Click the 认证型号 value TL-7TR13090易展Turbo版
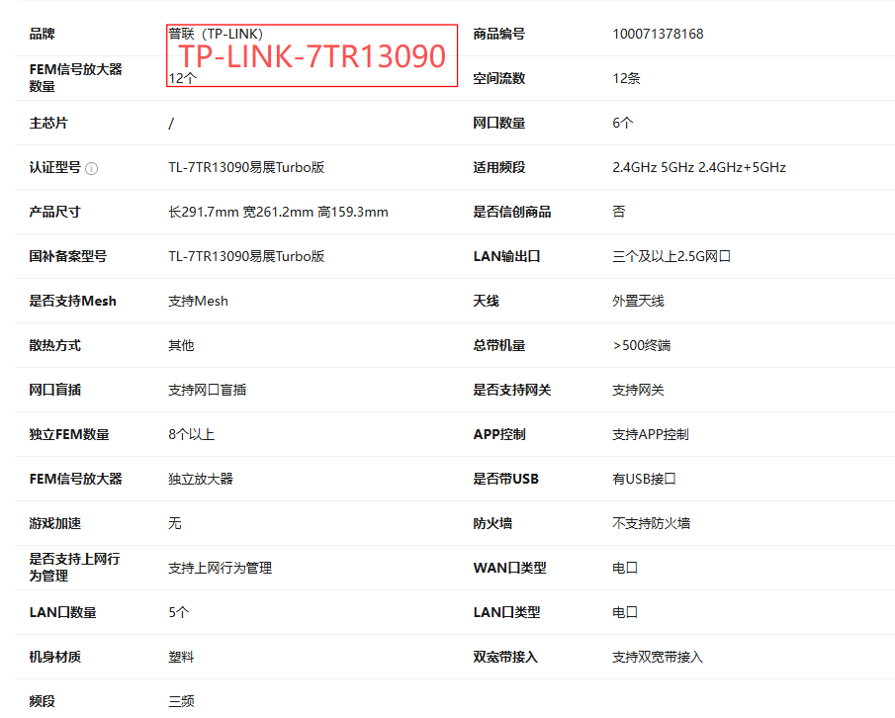This screenshot has width=895, height=718. coord(246,167)
